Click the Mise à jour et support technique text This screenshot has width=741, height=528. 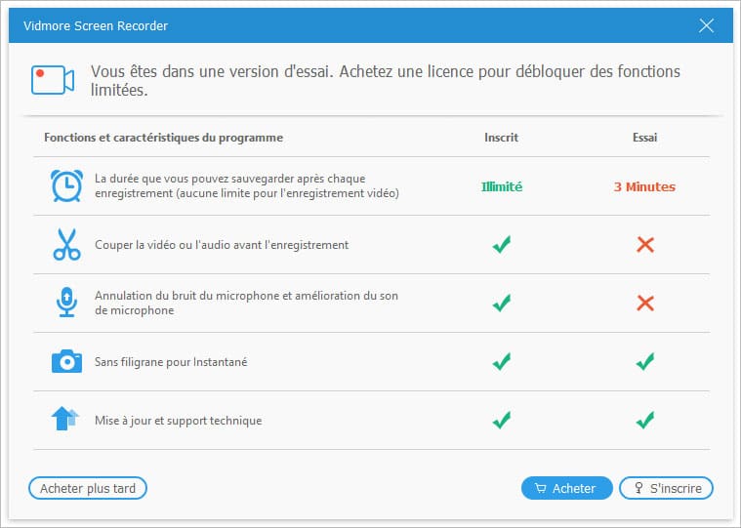[178, 421]
